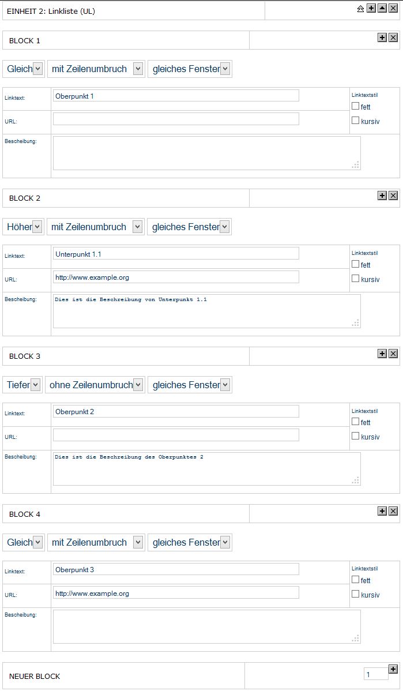Open the Gleich dropdown in Block 1

coord(24,69)
